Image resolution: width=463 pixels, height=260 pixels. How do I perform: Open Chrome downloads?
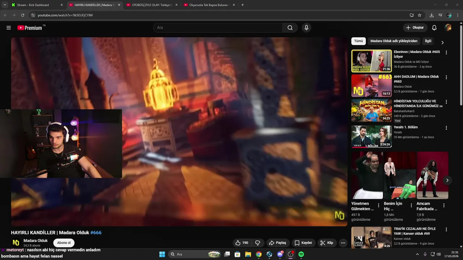432,15
